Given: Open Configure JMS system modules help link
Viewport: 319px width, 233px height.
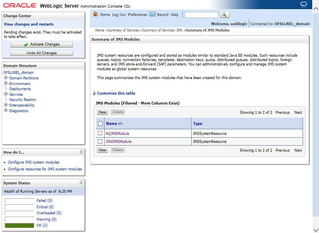Looking at the screenshot, I should [x=34, y=162].
